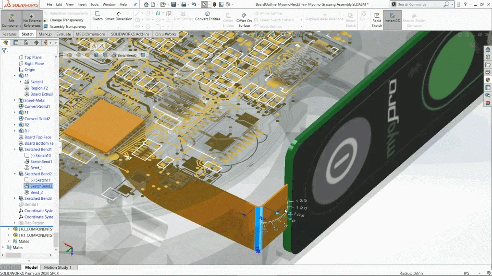492x276 pixels.
Task: Open the feature tree filter dropdown
Action: click(x=5, y=50)
